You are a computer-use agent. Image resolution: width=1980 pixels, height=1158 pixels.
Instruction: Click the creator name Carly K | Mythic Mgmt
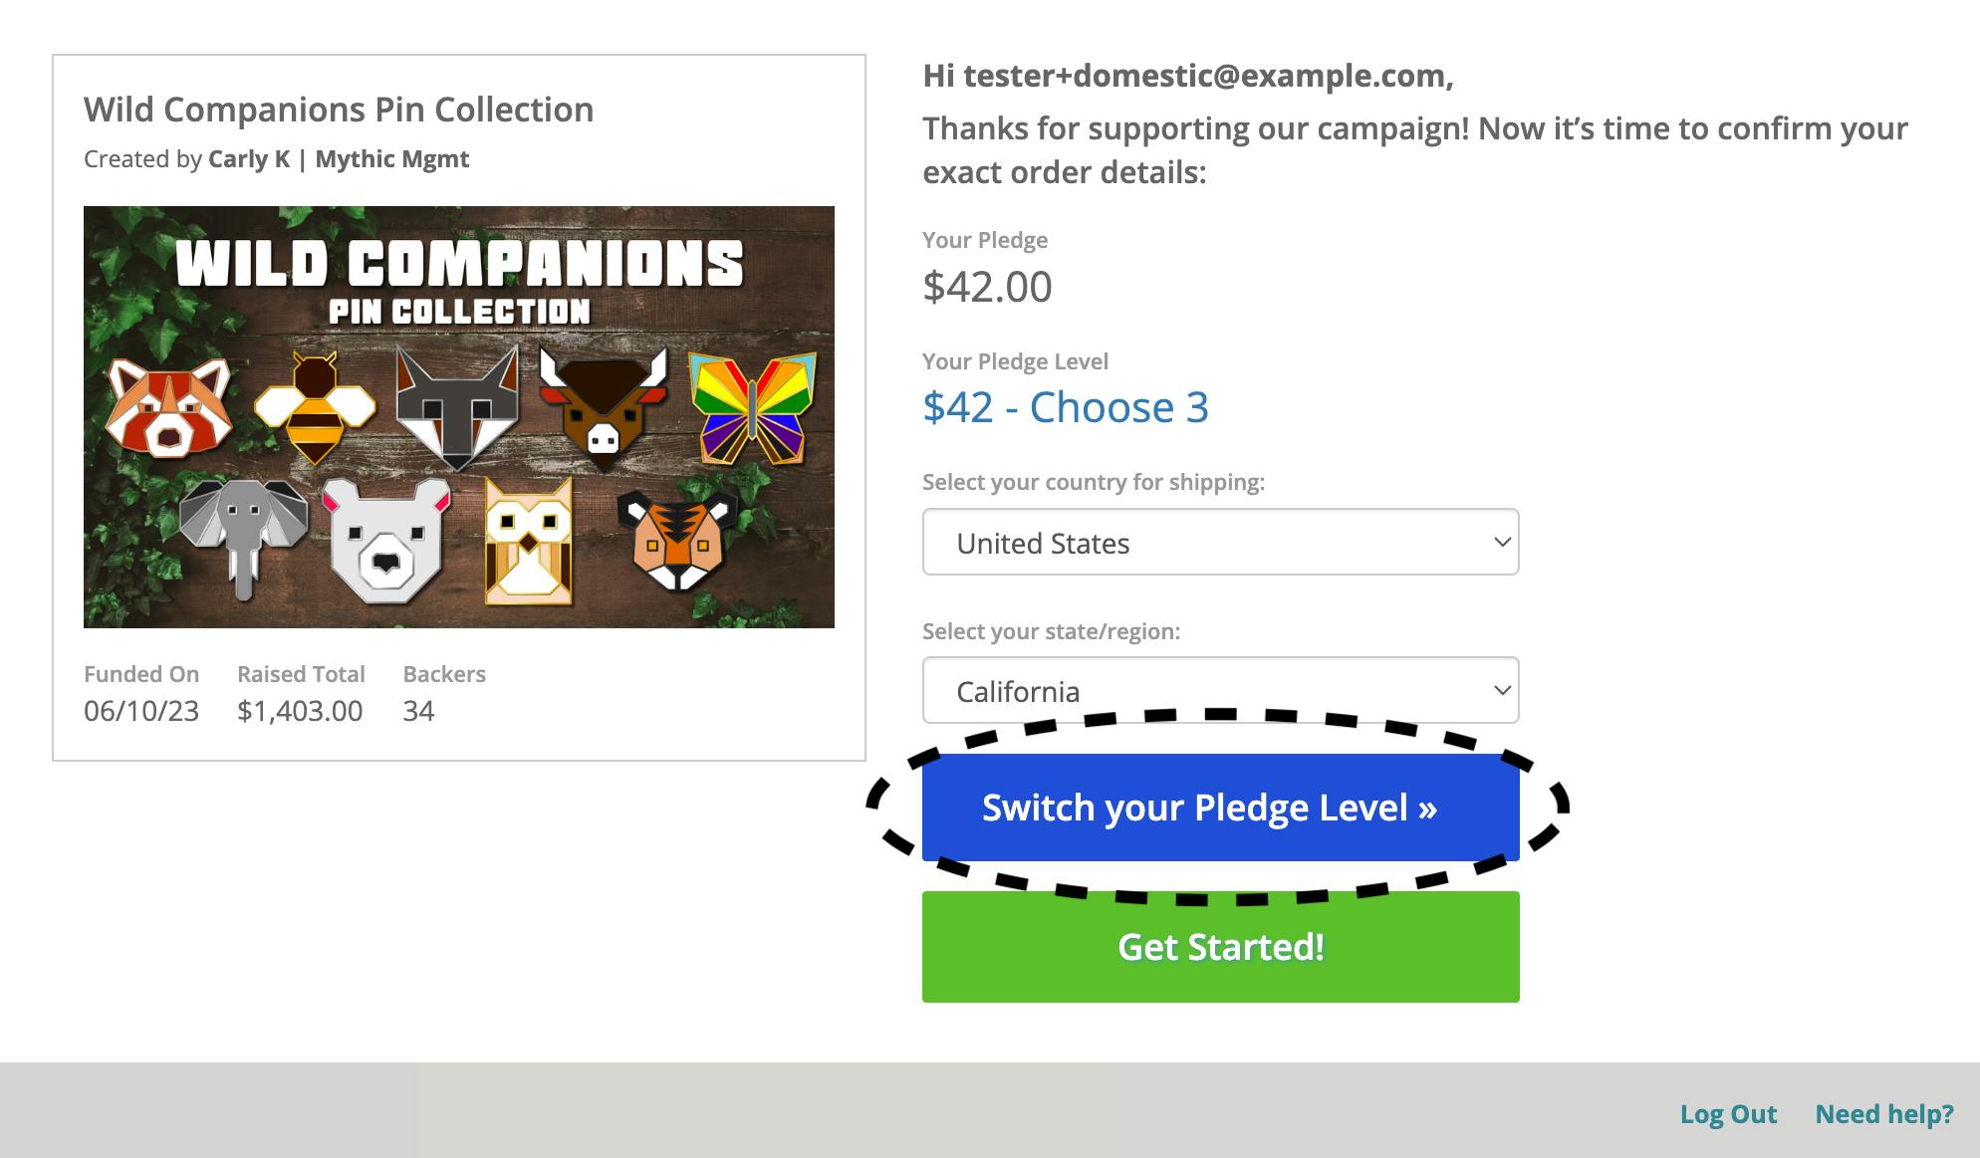pyautogui.click(x=339, y=159)
